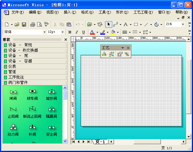Image resolution: width=193 pixels, height=152 pixels.
Task: Select the 止回阀 check valve shape
Action: coord(13,113)
